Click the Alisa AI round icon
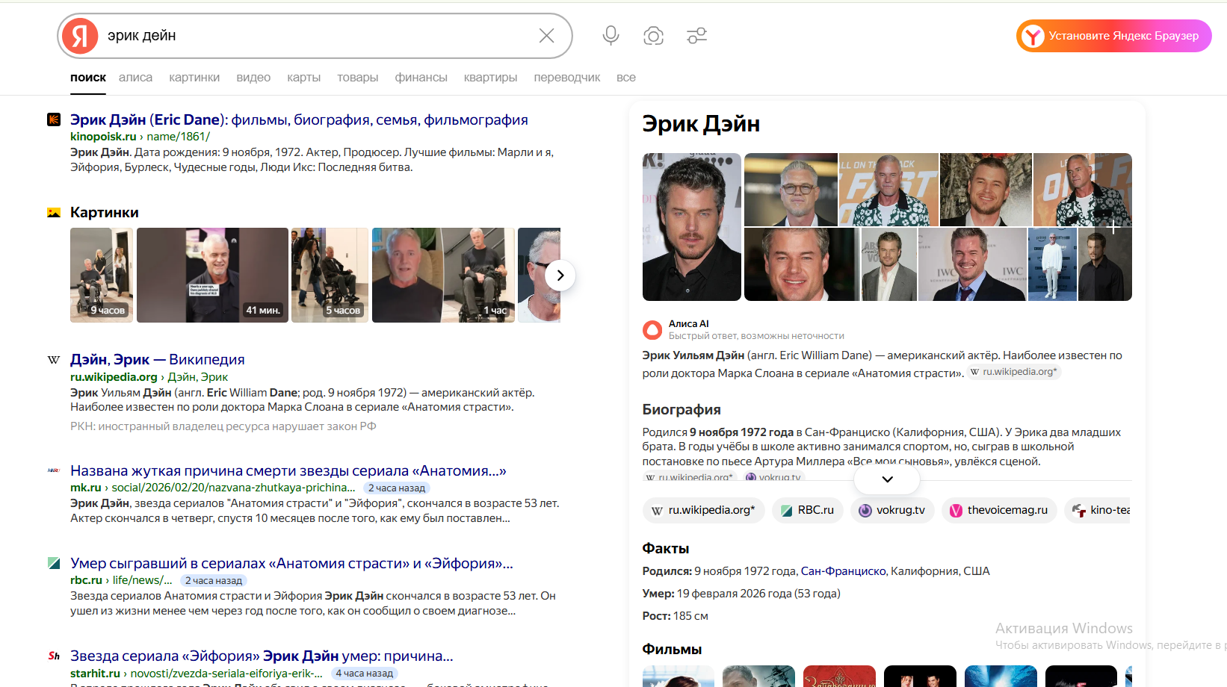The height and width of the screenshot is (687, 1227). click(x=652, y=329)
